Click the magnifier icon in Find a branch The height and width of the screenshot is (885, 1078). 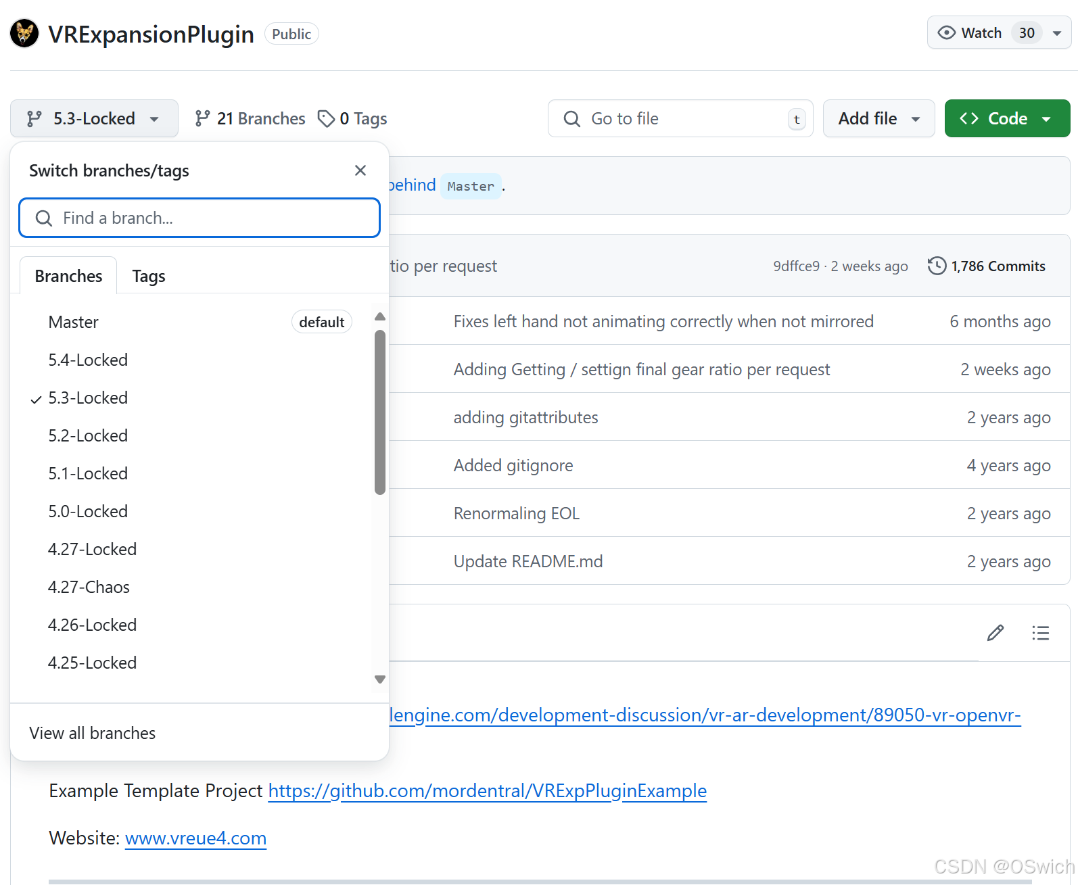(x=44, y=218)
